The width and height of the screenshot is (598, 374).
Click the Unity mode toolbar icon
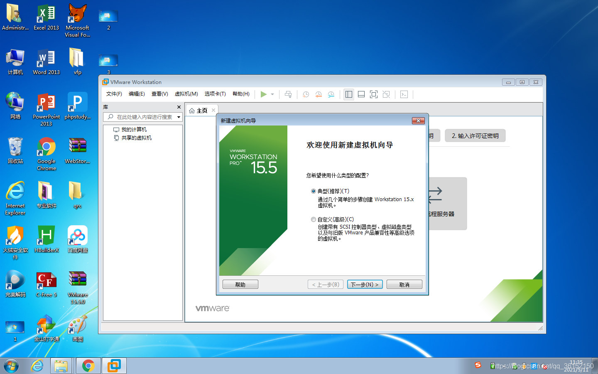(386, 94)
